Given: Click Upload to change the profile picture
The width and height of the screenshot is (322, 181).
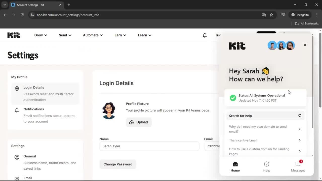Looking at the screenshot, I should (139, 122).
